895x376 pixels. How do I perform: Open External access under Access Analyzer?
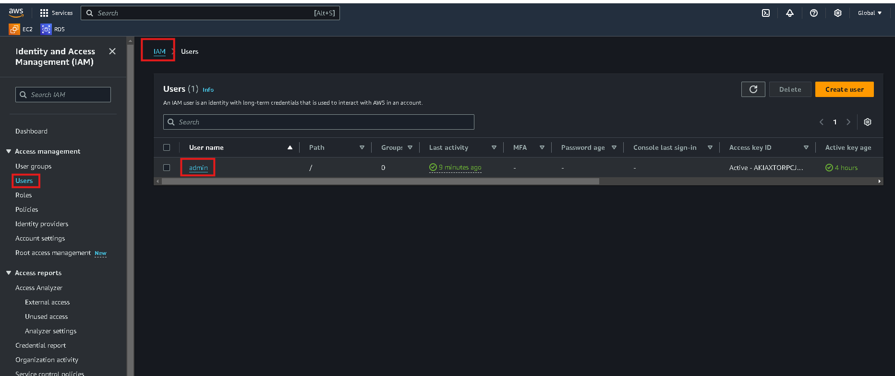(47, 302)
